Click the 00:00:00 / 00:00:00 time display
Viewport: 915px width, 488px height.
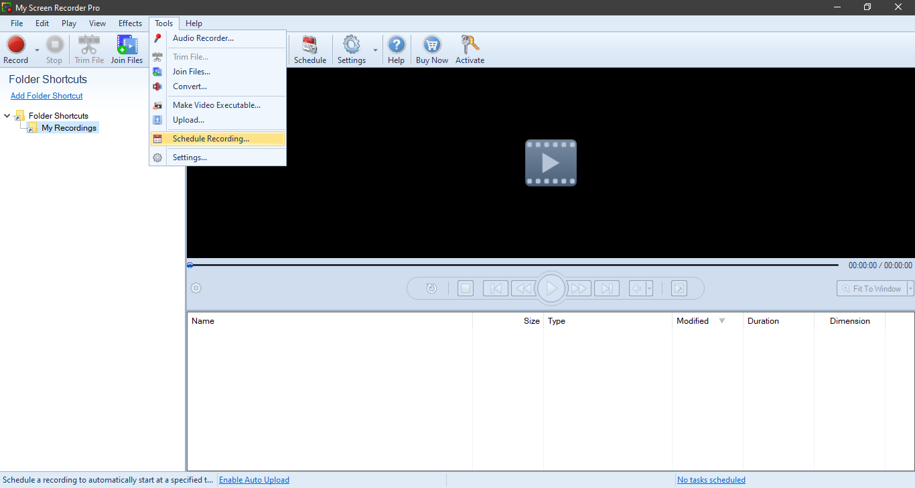tap(880, 265)
